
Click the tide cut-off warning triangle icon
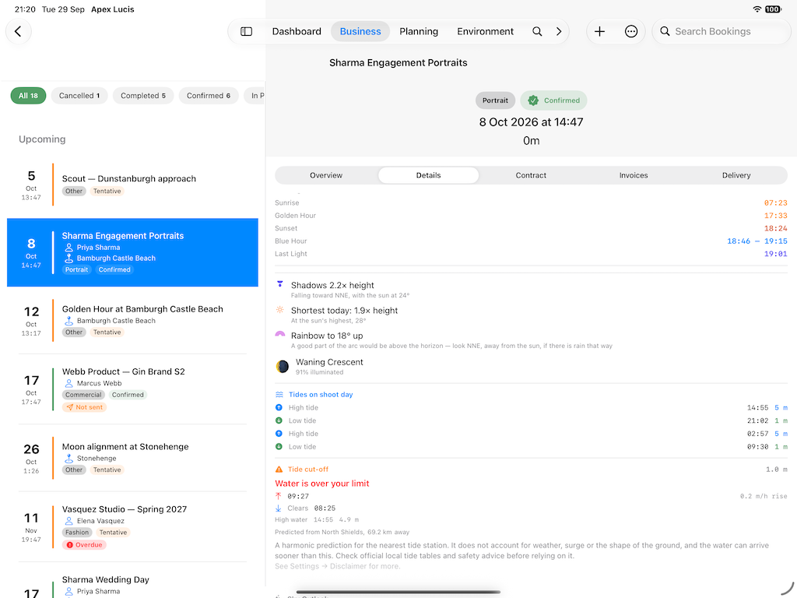279,470
